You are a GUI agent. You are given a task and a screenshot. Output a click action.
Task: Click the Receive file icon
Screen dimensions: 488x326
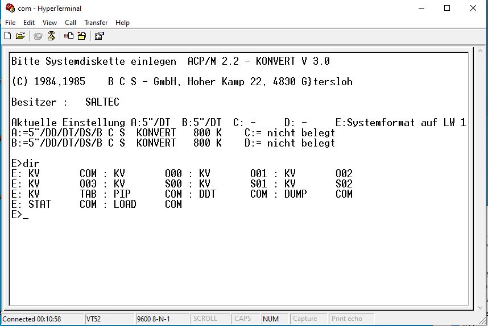pyautogui.click(x=81, y=36)
